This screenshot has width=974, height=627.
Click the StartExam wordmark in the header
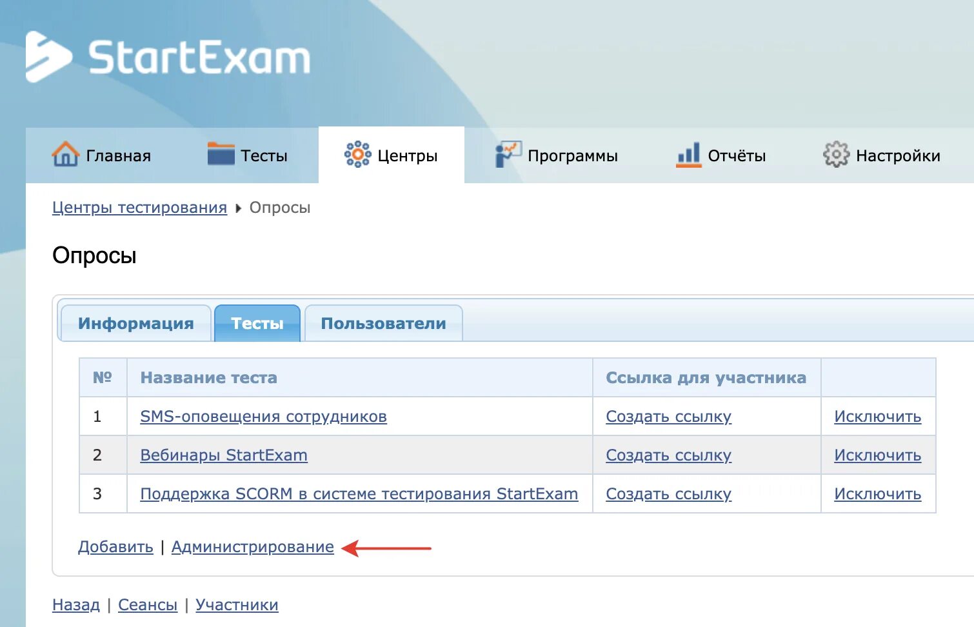point(199,57)
